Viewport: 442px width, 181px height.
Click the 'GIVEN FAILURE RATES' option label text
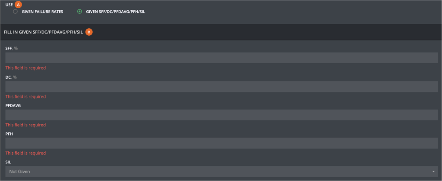(x=42, y=12)
